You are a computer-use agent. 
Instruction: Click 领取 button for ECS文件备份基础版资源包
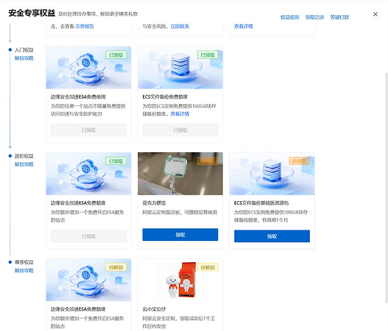272,236
